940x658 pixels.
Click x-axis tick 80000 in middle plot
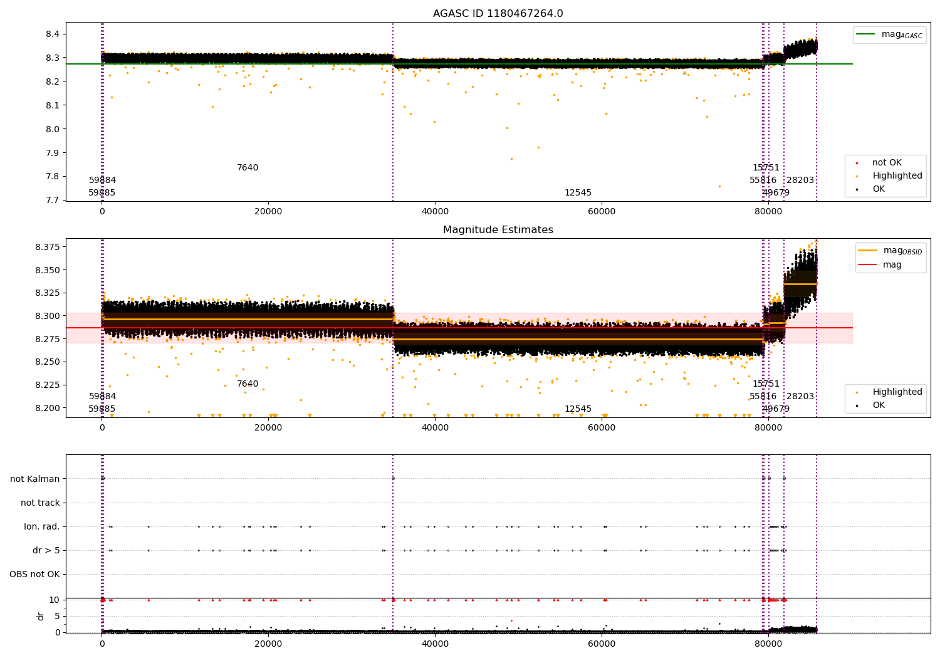point(768,428)
